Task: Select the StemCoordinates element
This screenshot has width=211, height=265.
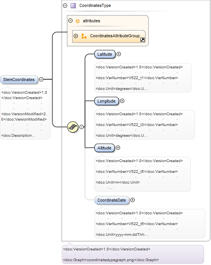Action: (19, 79)
